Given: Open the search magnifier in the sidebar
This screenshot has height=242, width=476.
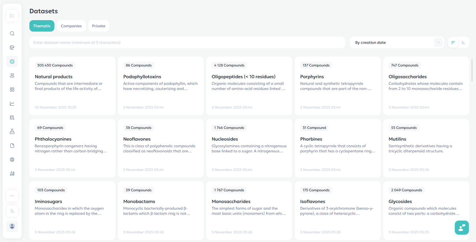Looking at the screenshot, I should click(x=12, y=34).
